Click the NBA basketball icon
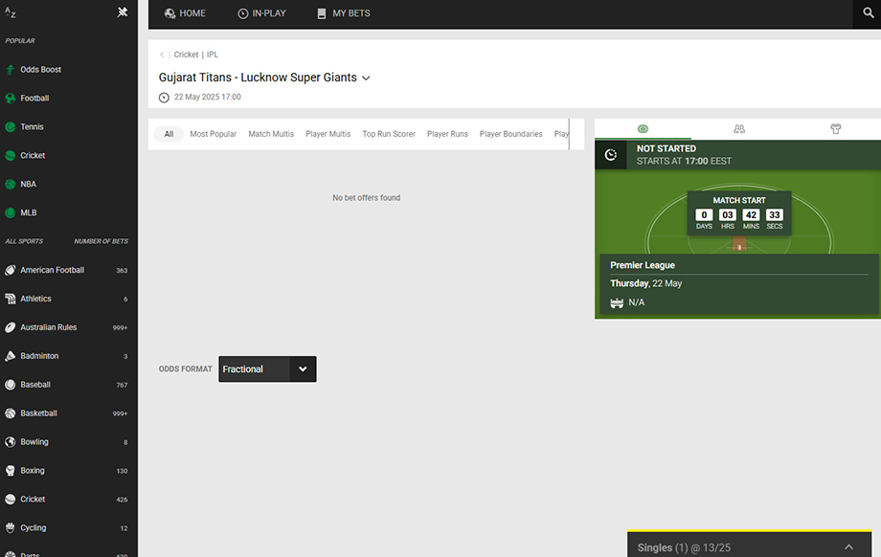This screenshot has height=557, width=881. pos(11,184)
